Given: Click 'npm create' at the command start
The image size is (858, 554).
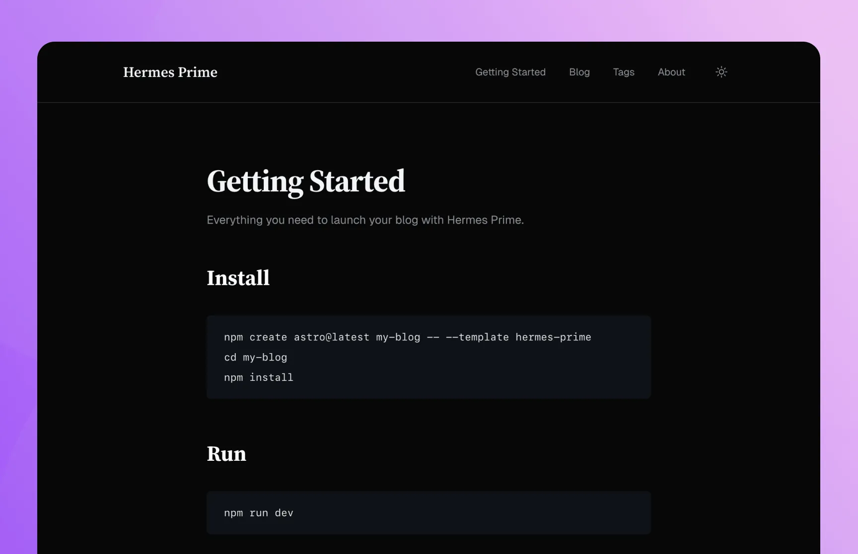Looking at the screenshot, I should pos(255,337).
